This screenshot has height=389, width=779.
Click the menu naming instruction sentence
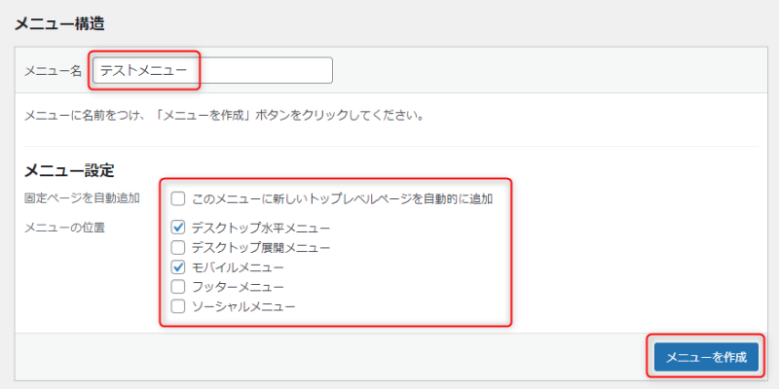click(224, 115)
